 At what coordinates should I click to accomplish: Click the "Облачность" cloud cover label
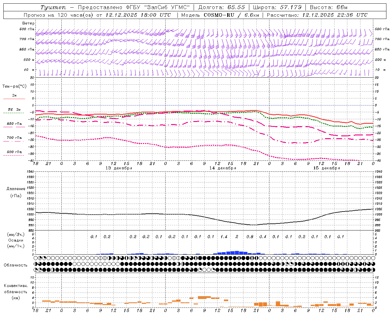click(x=16, y=265)
